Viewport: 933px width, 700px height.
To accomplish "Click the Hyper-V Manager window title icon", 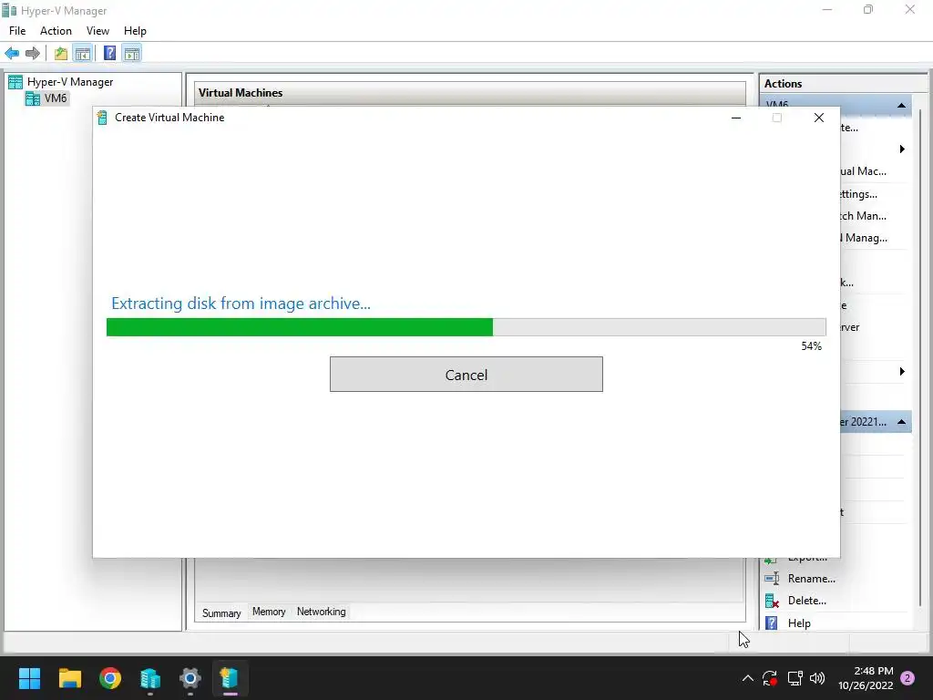I will (9, 11).
